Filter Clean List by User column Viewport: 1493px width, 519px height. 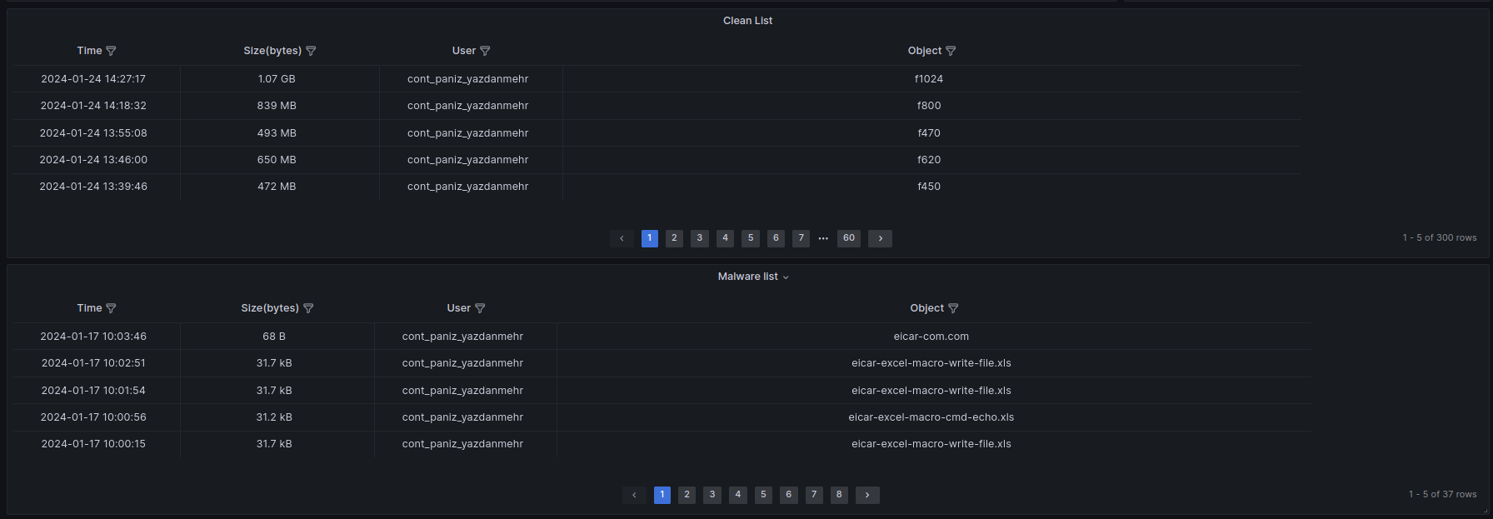485,51
